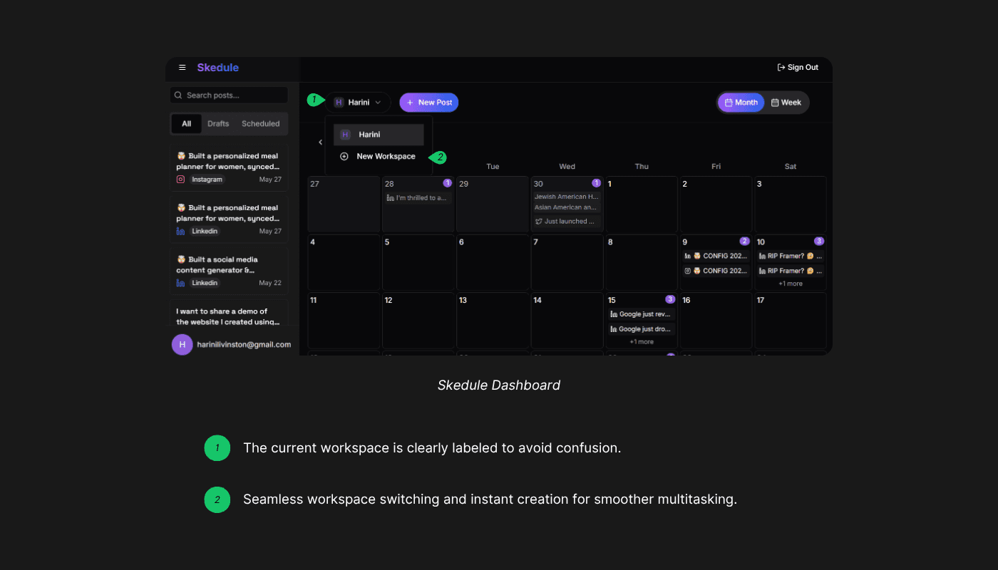Enable the Drafts filter
This screenshot has width=998, height=570.
click(x=218, y=123)
